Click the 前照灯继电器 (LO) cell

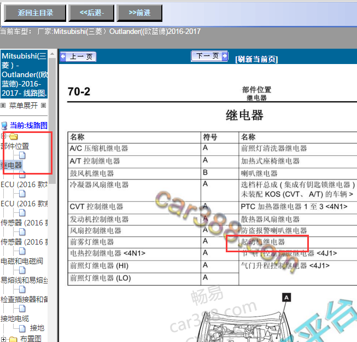tap(134, 279)
